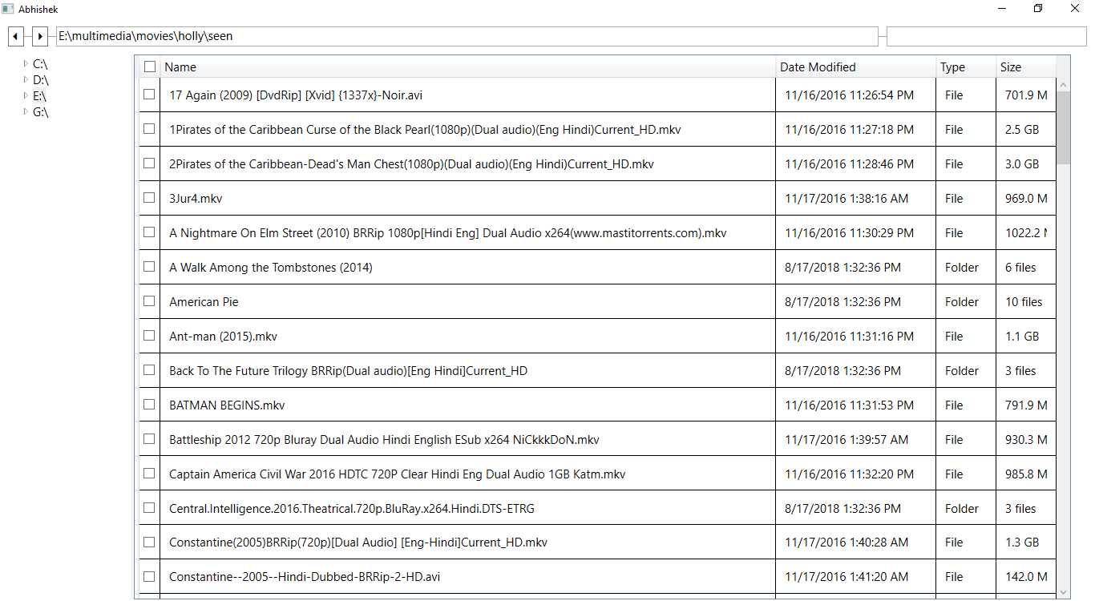Click the back navigation arrow button
Viewport: 1095px width, 601px height.
[x=16, y=37]
